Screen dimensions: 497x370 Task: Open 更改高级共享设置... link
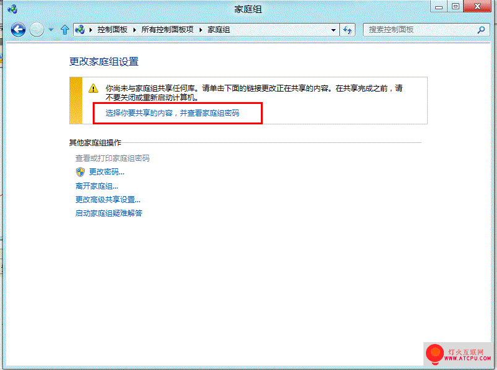click(108, 200)
